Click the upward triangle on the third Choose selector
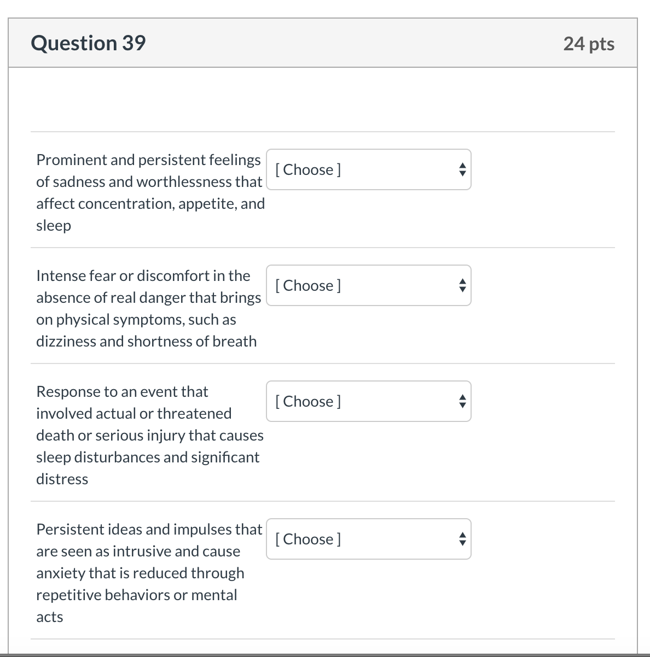The width and height of the screenshot is (650, 657). coord(462,397)
